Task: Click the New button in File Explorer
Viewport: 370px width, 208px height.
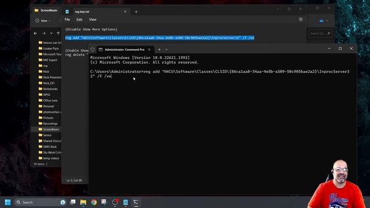Action: 43,21
